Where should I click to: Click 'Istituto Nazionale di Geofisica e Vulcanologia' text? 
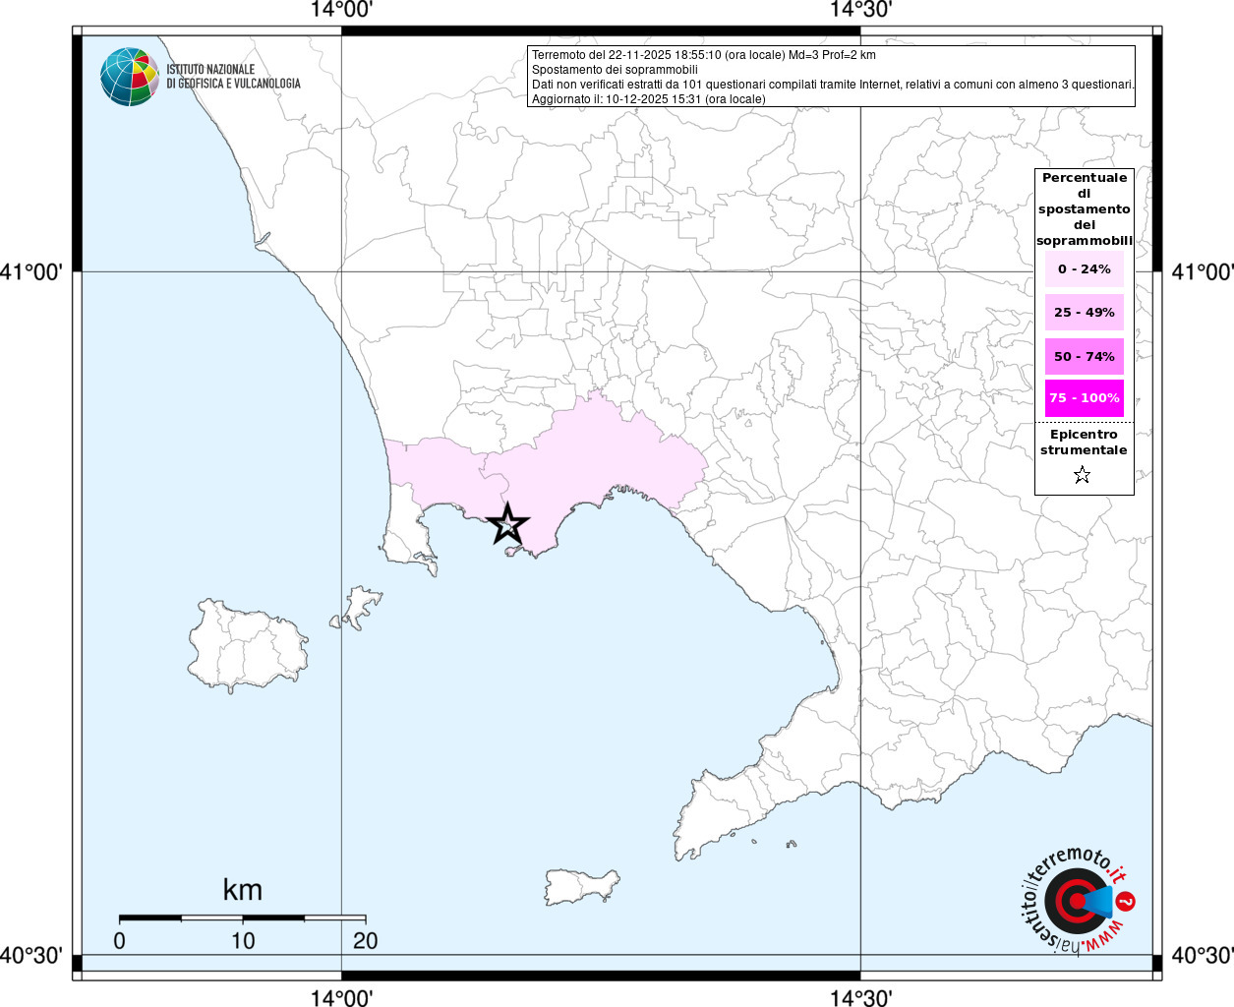pyautogui.click(x=233, y=77)
